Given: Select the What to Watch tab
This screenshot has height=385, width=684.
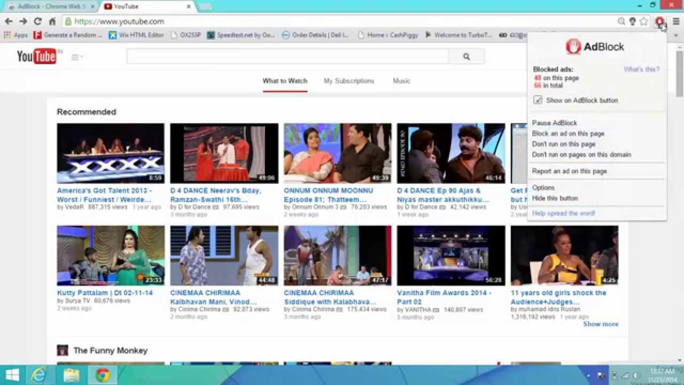Looking at the screenshot, I should pyautogui.click(x=285, y=81).
